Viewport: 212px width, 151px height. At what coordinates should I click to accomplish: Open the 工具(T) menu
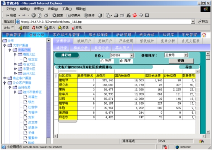coord(67,9)
